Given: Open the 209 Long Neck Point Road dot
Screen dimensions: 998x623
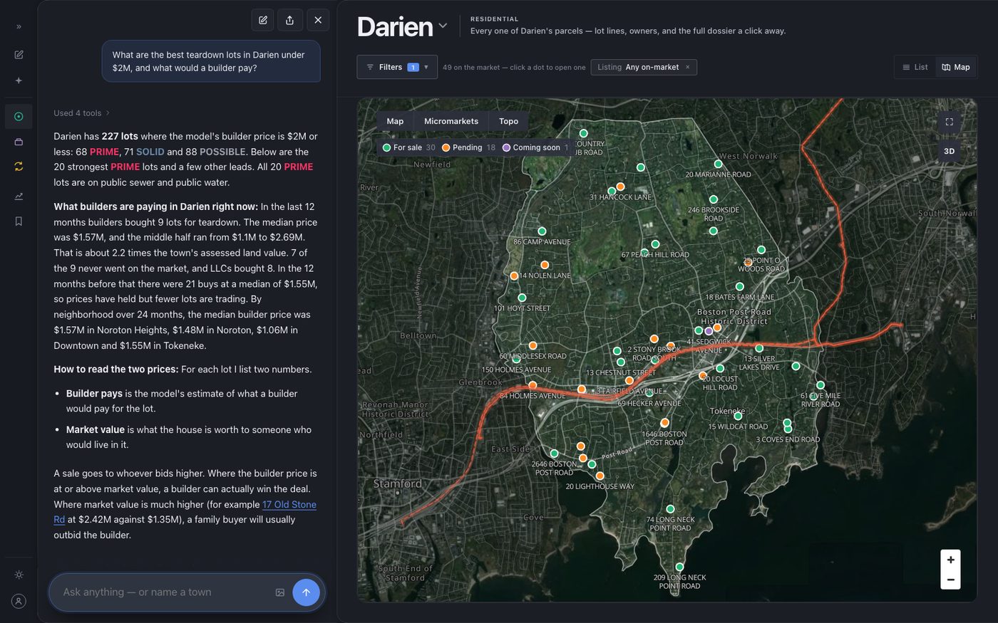Looking at the screenshot, I should pos(679,567).
